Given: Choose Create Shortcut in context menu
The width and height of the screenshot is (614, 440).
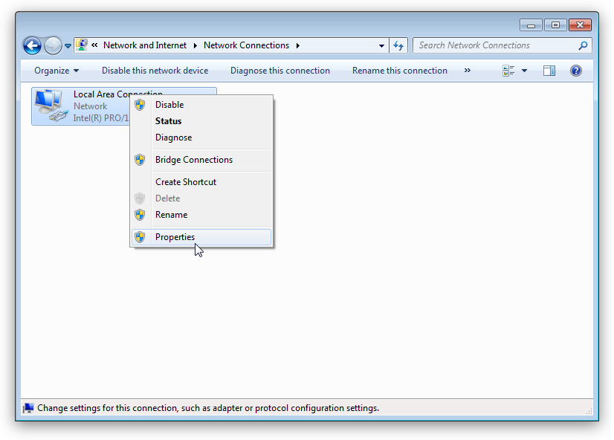Looking at the screenshot, I should (201, 182).
